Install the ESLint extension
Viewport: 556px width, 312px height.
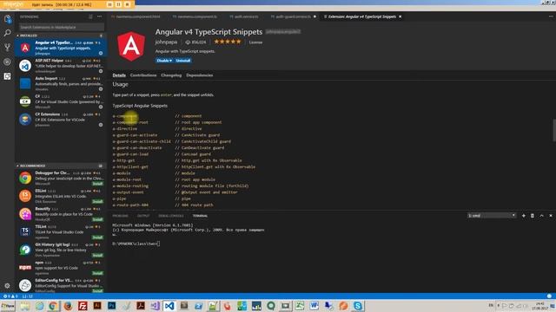[x=97, y=202]
